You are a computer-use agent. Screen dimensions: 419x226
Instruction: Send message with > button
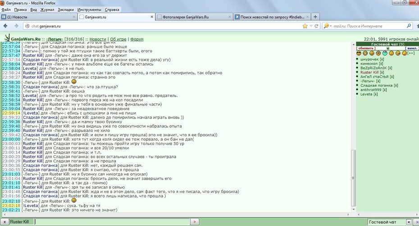click(x=195, y=222)
